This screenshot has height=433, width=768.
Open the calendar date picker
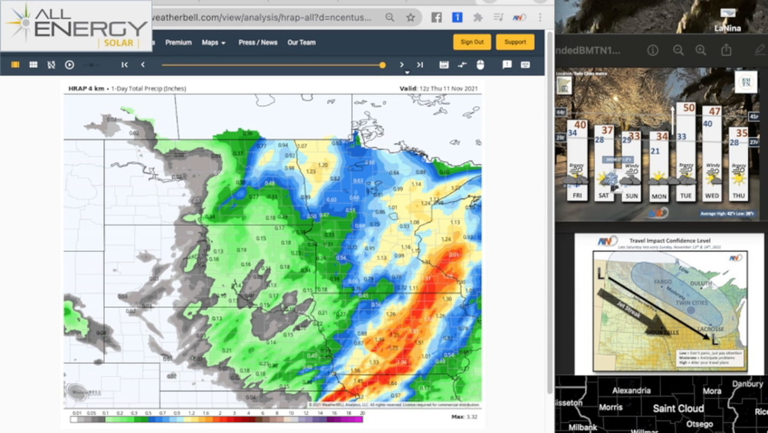point(444,65)
